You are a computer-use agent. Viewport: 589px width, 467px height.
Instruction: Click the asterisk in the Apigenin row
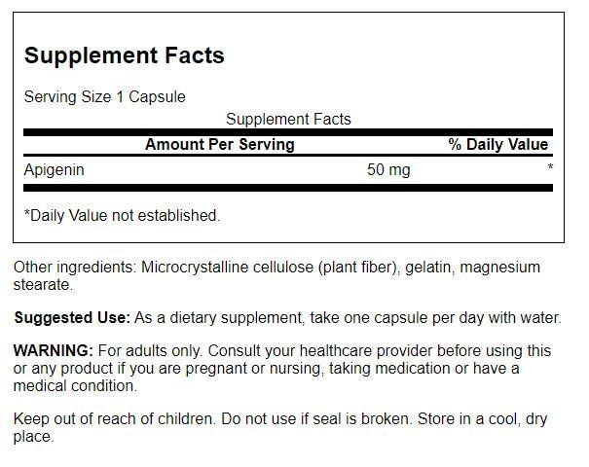point(550,168)
